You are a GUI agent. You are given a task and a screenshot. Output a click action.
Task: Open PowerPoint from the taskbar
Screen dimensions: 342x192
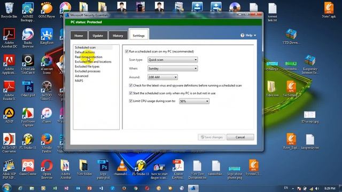[x=90, y=188]
